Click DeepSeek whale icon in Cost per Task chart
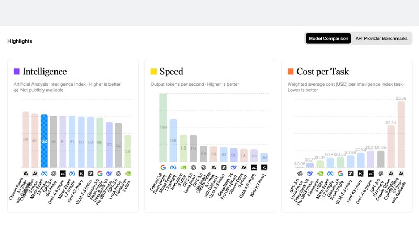The width and height of the screenshot is (419, 241). [x=310, y=174]
